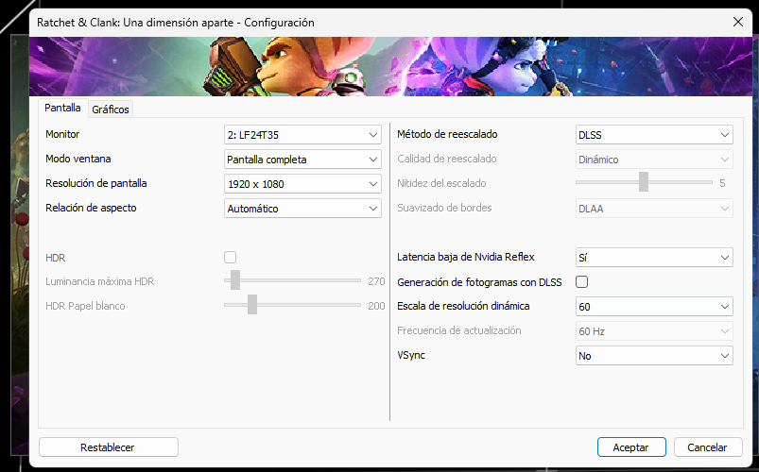
Task: Open the Método de reescalado dropdown
Action: (x=654, y=135)
